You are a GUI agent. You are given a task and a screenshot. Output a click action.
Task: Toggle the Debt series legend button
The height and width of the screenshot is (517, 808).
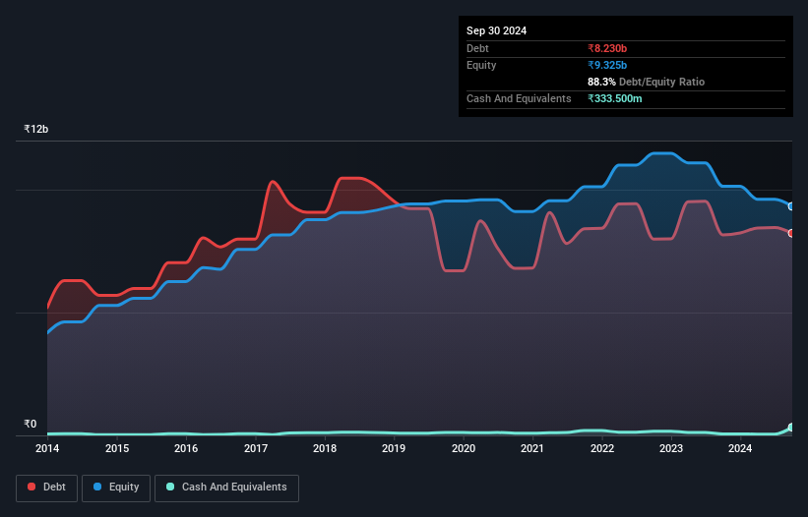coord(47,488)
